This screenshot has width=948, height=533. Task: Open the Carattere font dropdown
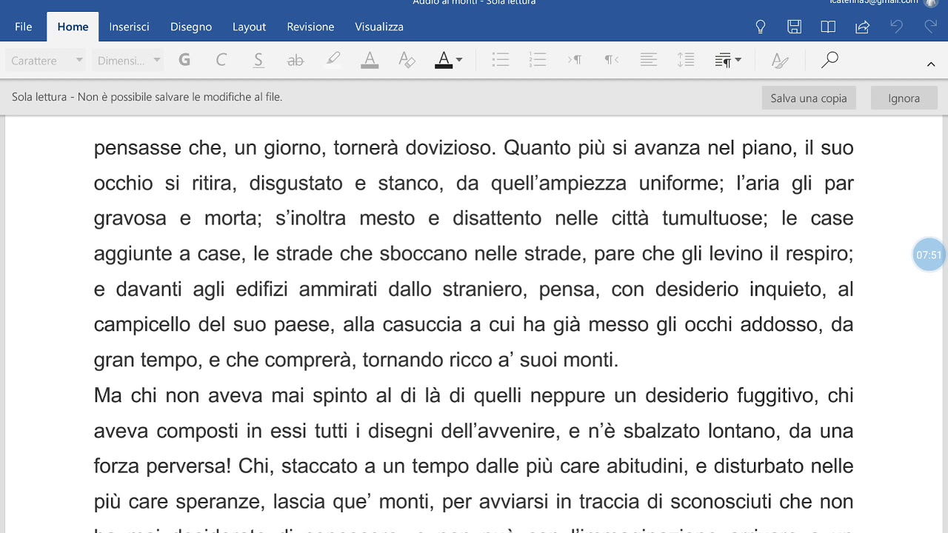tap(46, 61)
